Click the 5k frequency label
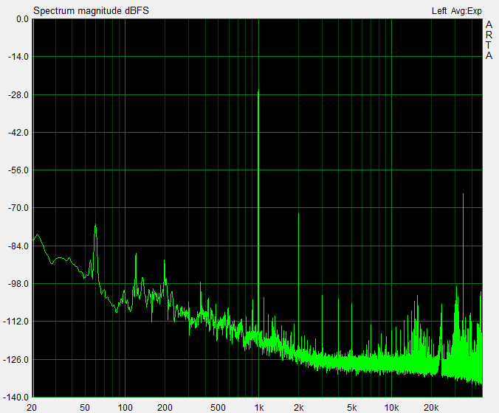This screenshot has height=413, width=499. 351,408
